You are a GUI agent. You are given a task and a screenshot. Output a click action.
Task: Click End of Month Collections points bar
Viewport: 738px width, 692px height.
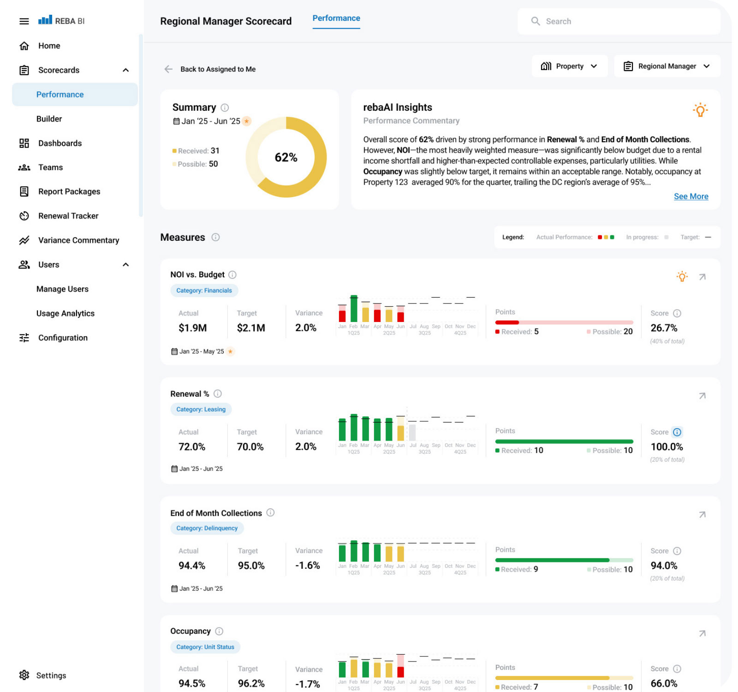564,560
